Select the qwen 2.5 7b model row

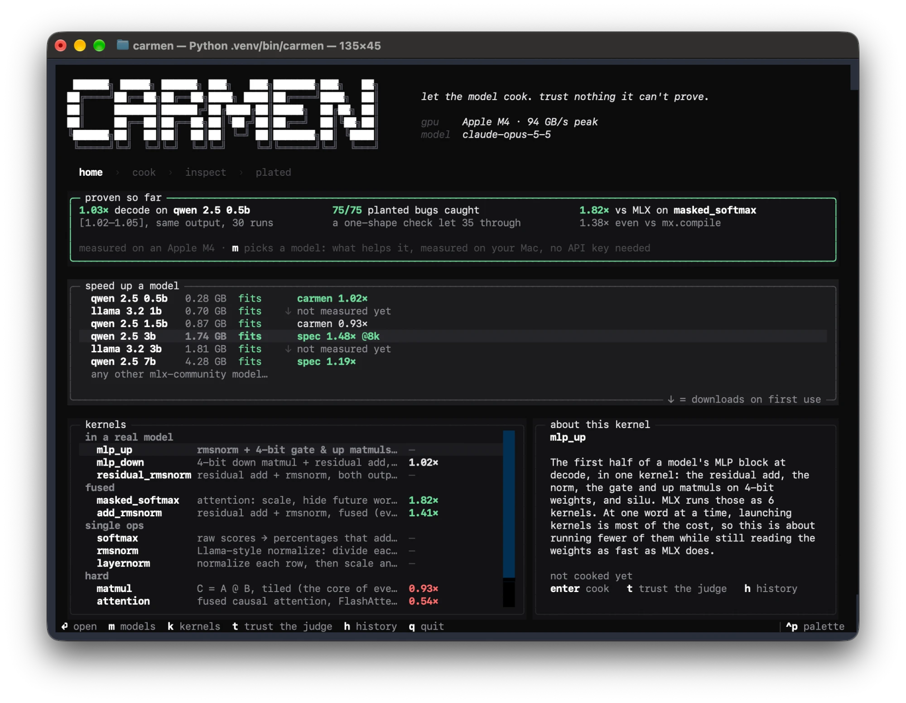coord(453,362)
